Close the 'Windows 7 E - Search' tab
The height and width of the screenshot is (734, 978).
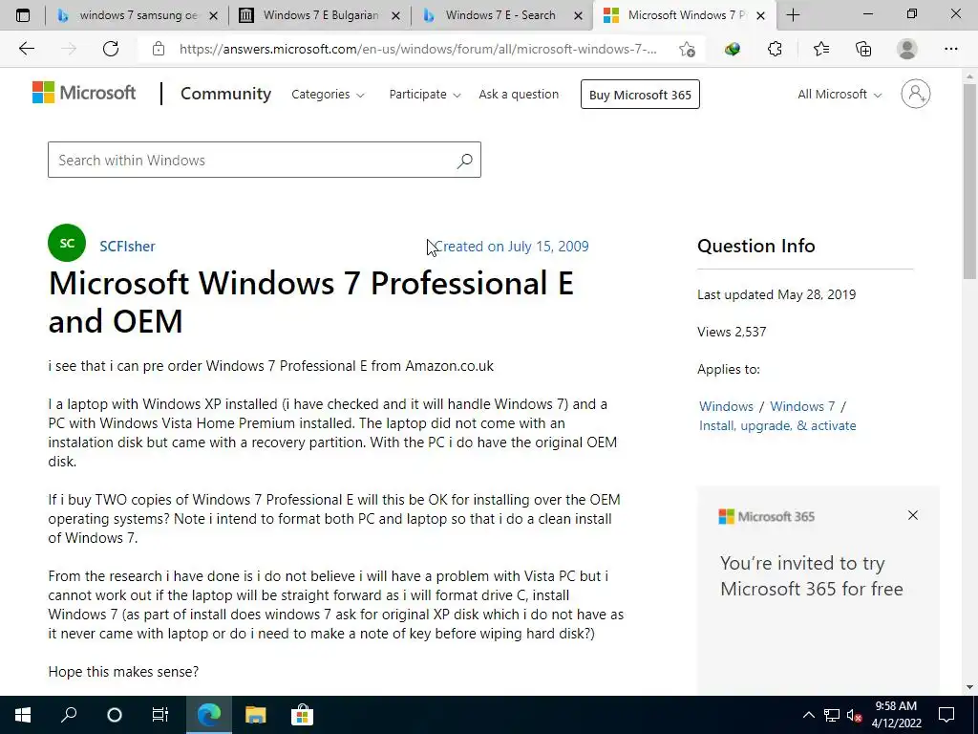coord(578,15)
